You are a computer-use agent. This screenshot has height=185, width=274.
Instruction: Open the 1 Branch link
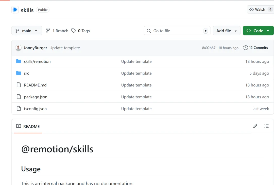coord(60,31)
